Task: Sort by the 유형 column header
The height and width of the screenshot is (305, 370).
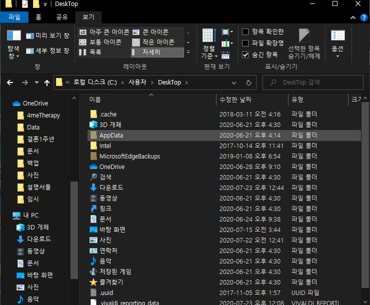Action: click(x=318, y=99)
